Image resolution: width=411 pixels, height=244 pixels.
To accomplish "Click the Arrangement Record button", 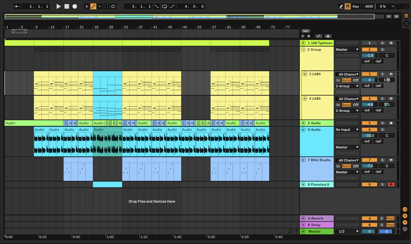I will 75,7.
